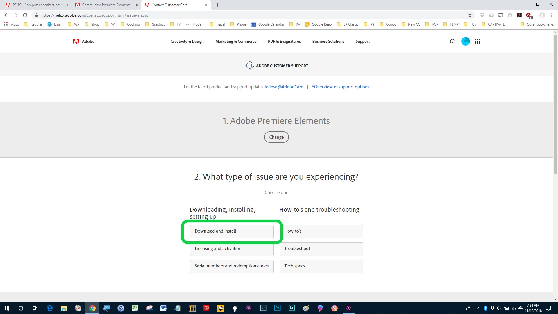Viewport: 558px width, 314px height.
Task: Choose Serial numbers and redemption codes
Action: pos(232,266)
